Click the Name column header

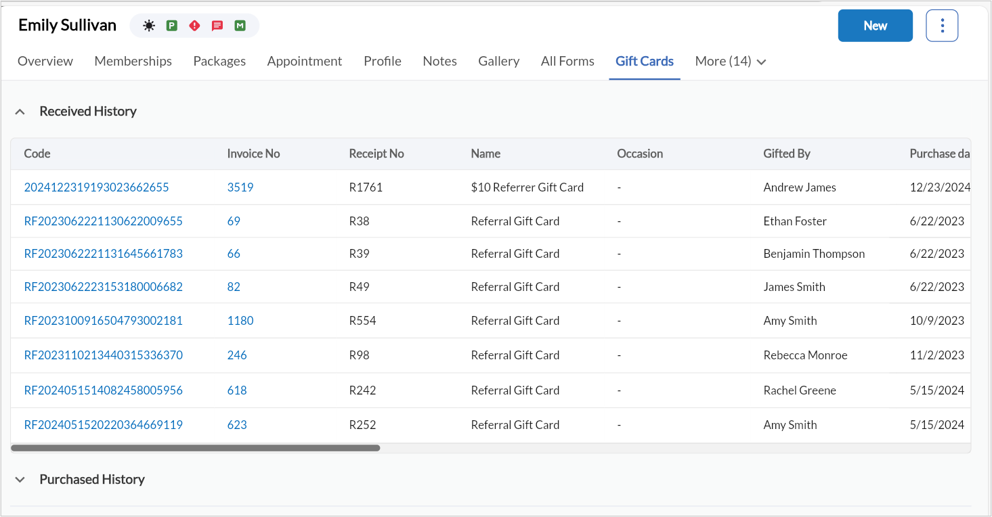click(x=486, y=154)
